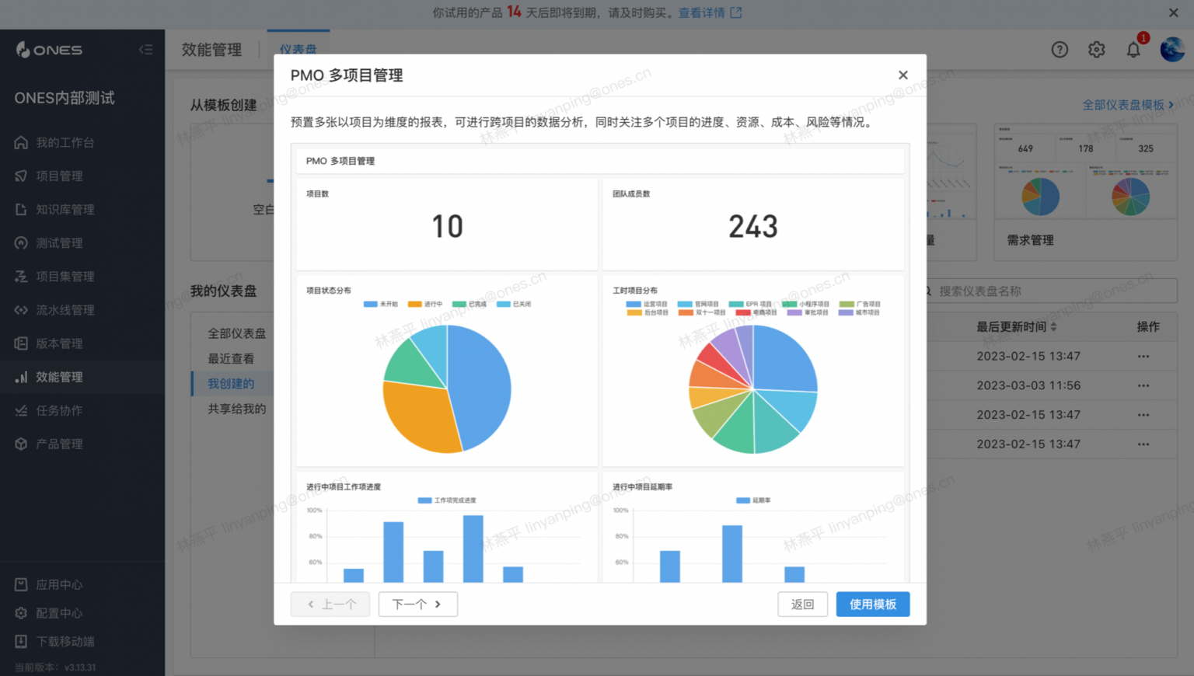Open the 查看详情 trial purchase link
This screenshot has width=1194, height=676.
click(703, 12)
